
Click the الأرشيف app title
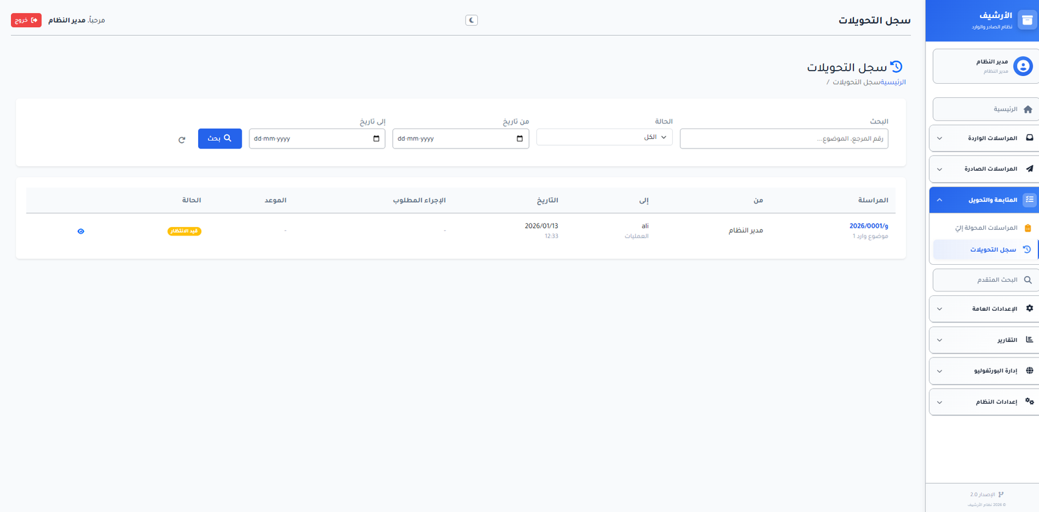coord(995,16)
